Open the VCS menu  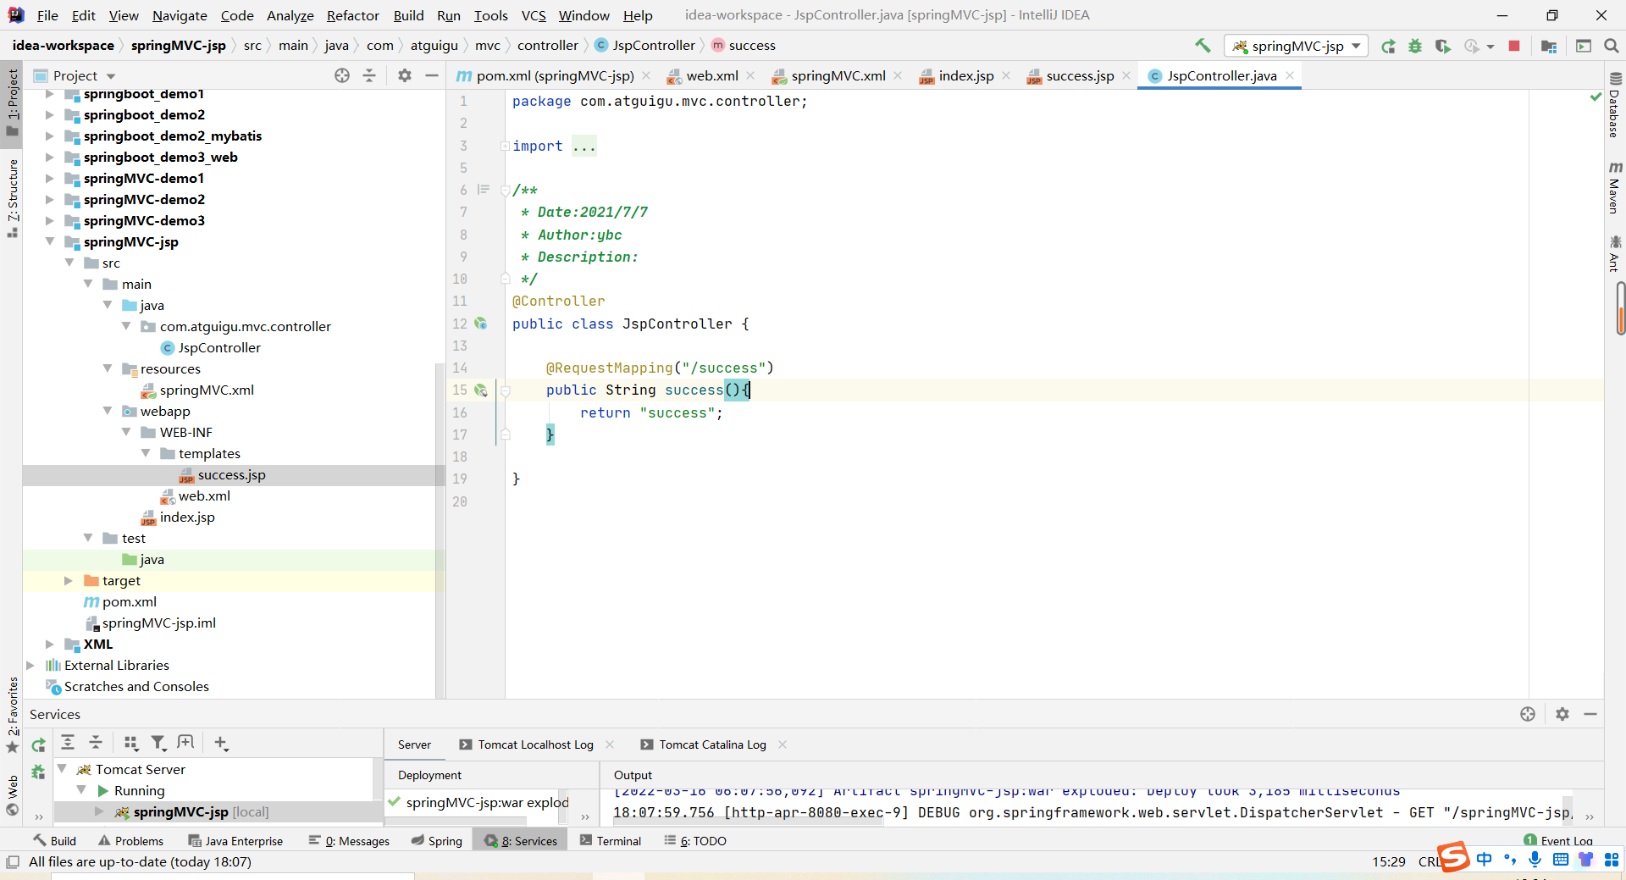pos(534,15)
